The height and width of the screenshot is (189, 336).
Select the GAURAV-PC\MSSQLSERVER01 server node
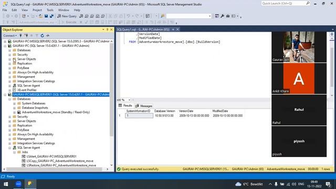click(x=61, y=94)
